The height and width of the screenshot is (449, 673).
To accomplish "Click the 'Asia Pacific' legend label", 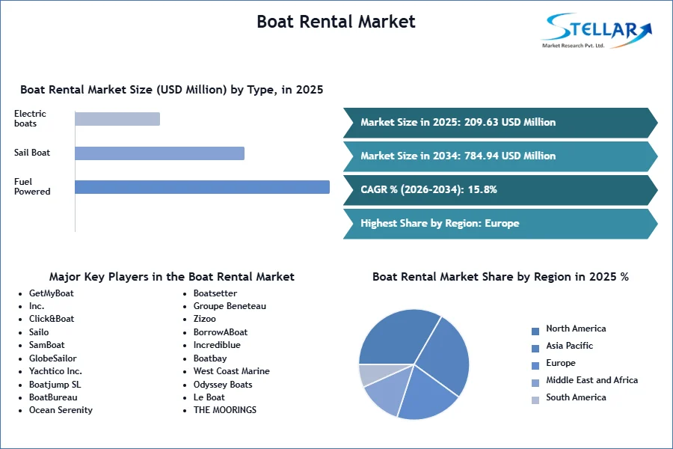I will coord(569,346).
